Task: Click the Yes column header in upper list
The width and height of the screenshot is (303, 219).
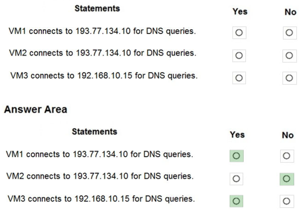Action: [x=240, y=12]
